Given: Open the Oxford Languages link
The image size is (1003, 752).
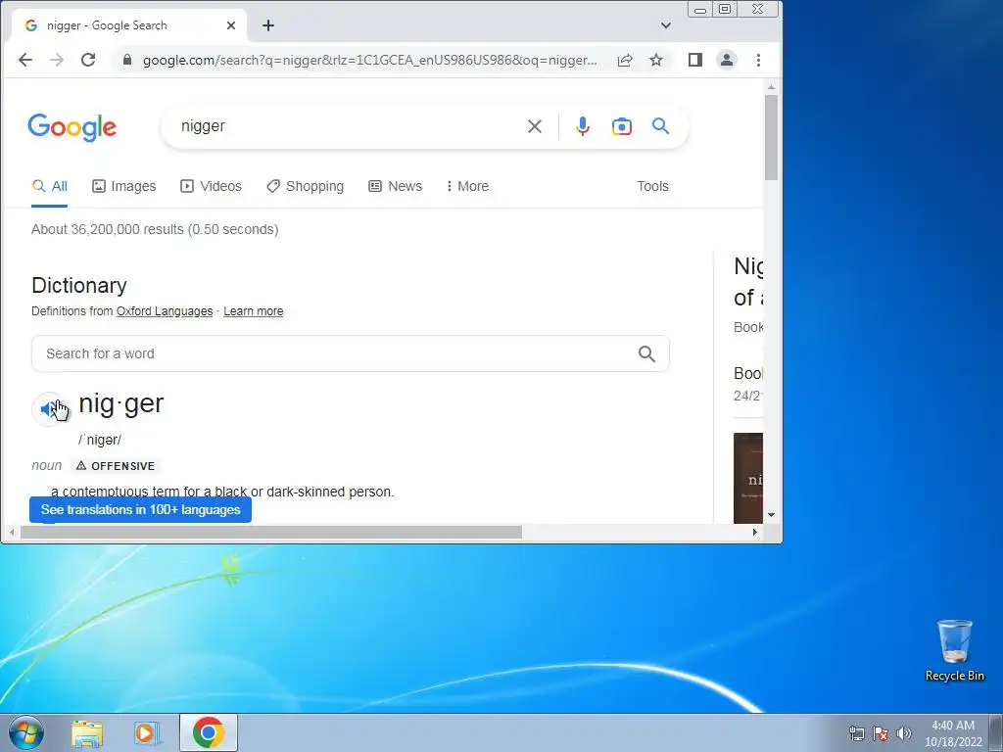Looking at the screenshot, I should 165,311.
